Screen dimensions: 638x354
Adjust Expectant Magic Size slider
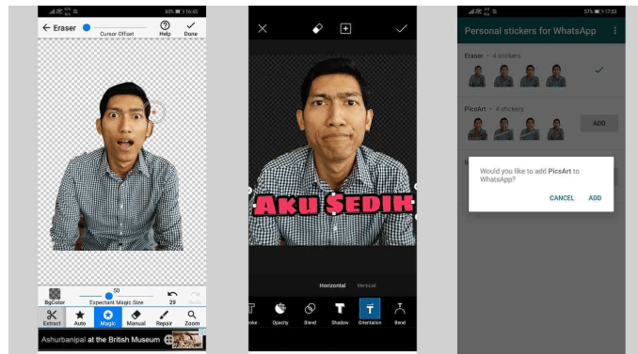116,296
